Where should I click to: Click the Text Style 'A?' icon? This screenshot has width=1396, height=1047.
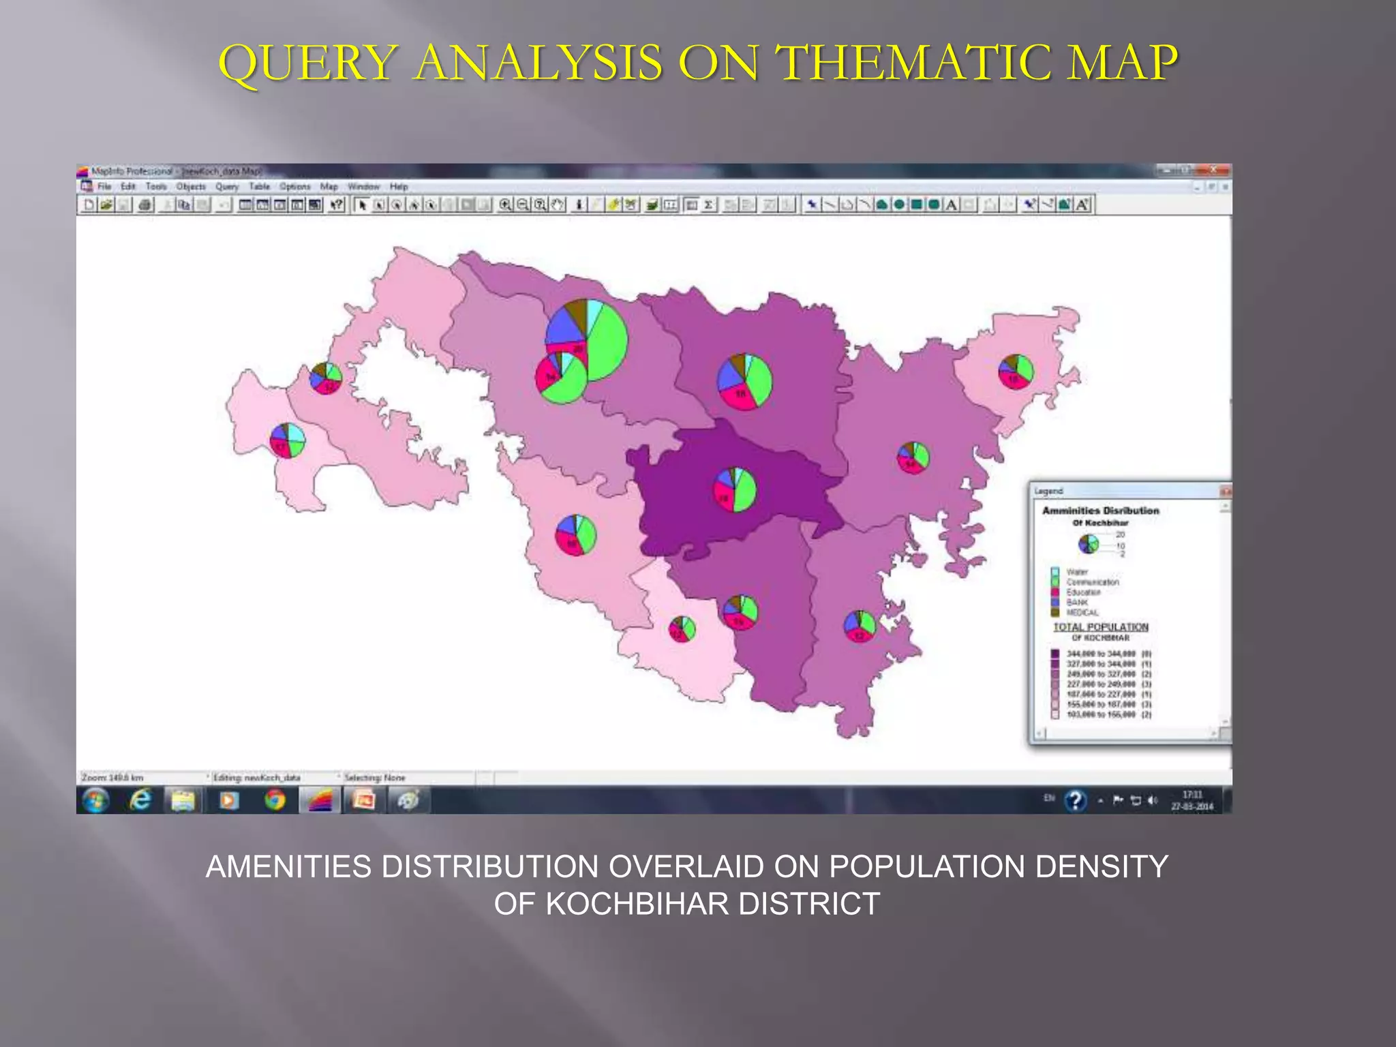pos(1082,204)
